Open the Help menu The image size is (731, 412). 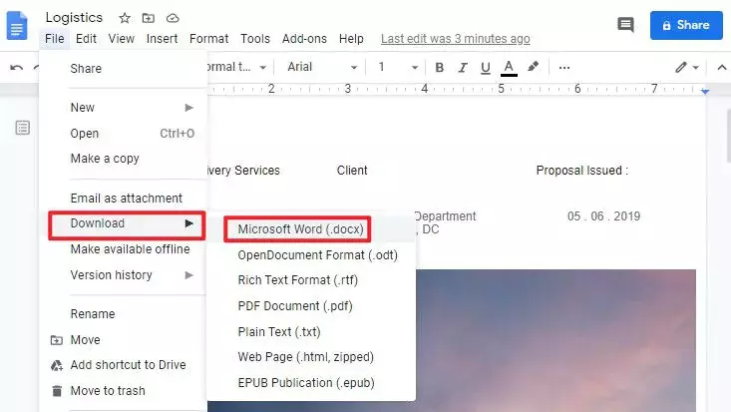[351, 39]
